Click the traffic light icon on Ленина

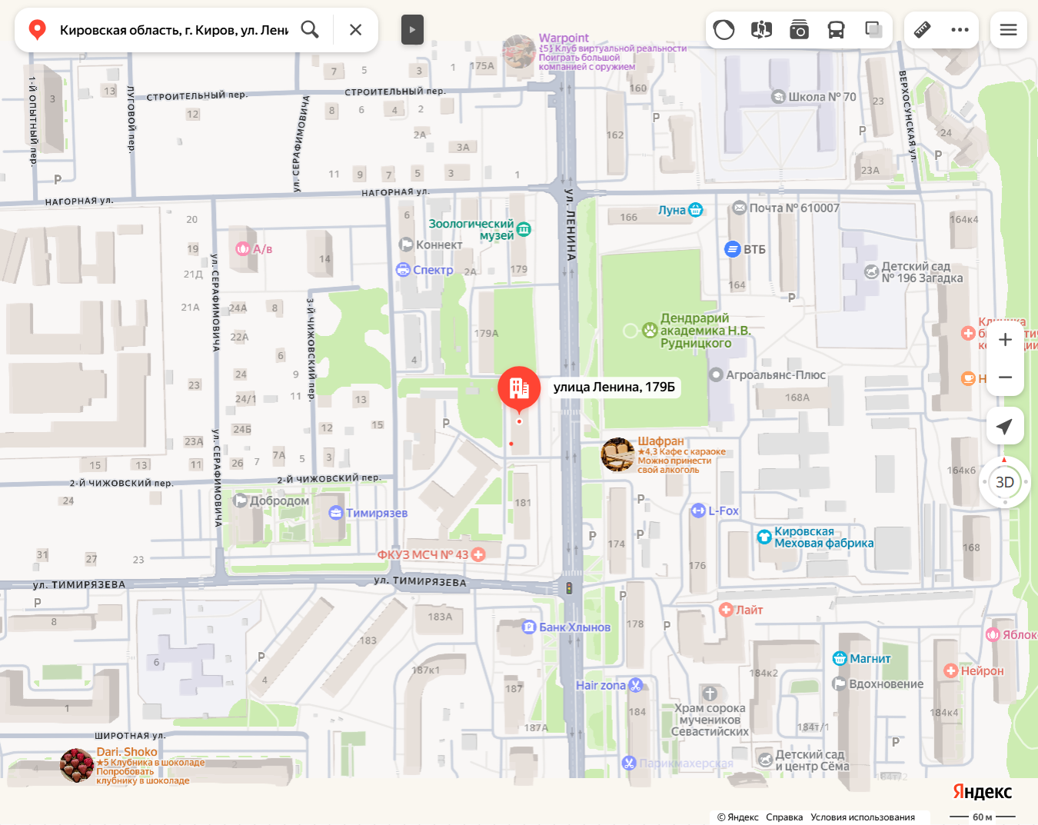coord(569,588)
